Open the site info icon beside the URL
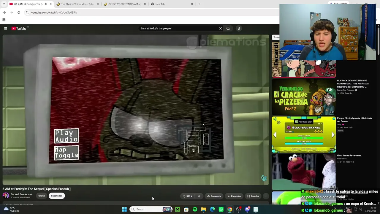This screenshot has height=214, width=380. [x=27, y=12]
